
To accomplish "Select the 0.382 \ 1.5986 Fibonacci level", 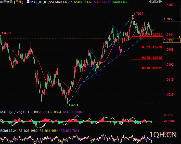I will [152, 47].
